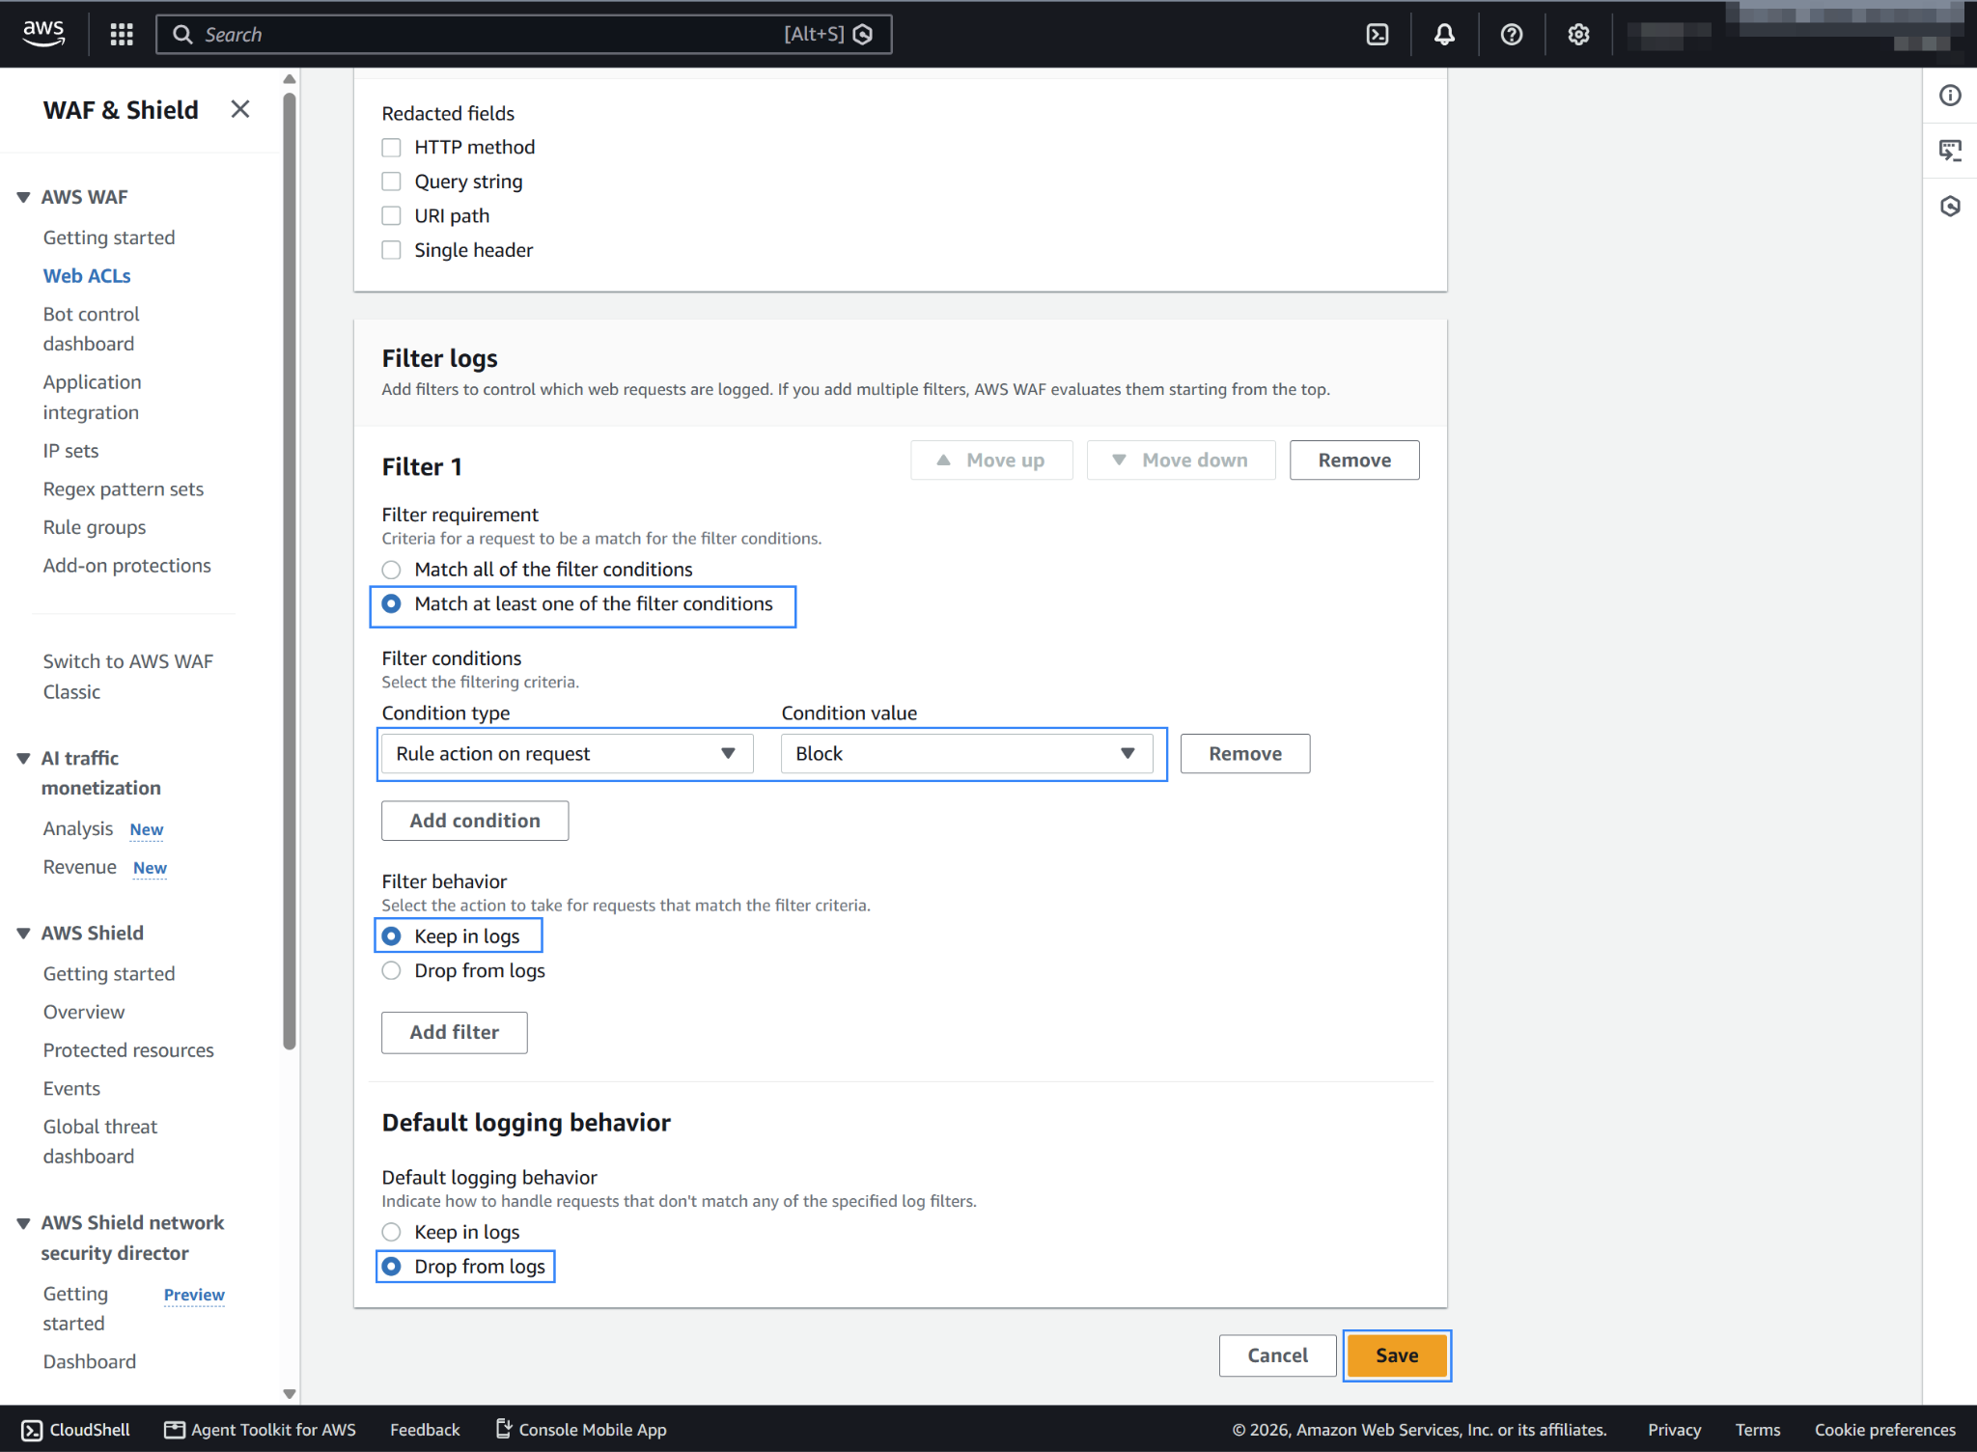Open the tutorials panel icon at right
The width and height of the screenshot is (1977, 1452).
pyautogui.click(x=1950, y=151)
